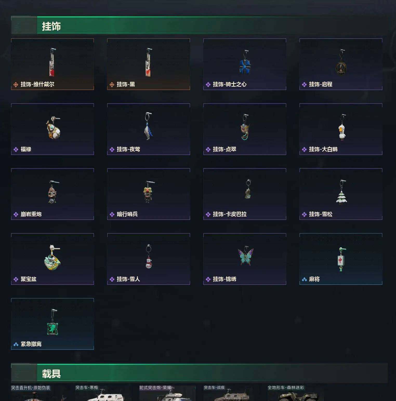
Task: Select the 大白鹅 white goose charm
Action: (341, 129)
